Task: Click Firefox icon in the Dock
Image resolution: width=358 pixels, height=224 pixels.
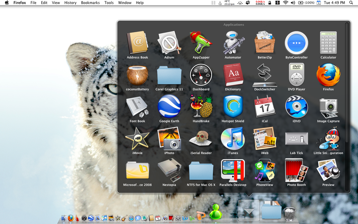Action: [x=71, y=218]
